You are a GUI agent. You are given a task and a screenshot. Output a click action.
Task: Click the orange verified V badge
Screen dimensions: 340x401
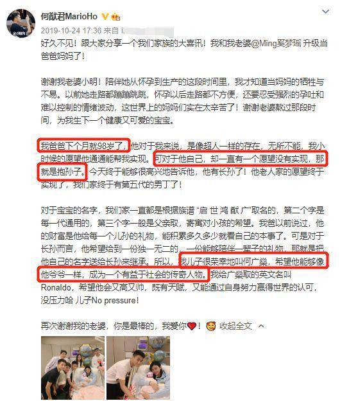point(105,17)
